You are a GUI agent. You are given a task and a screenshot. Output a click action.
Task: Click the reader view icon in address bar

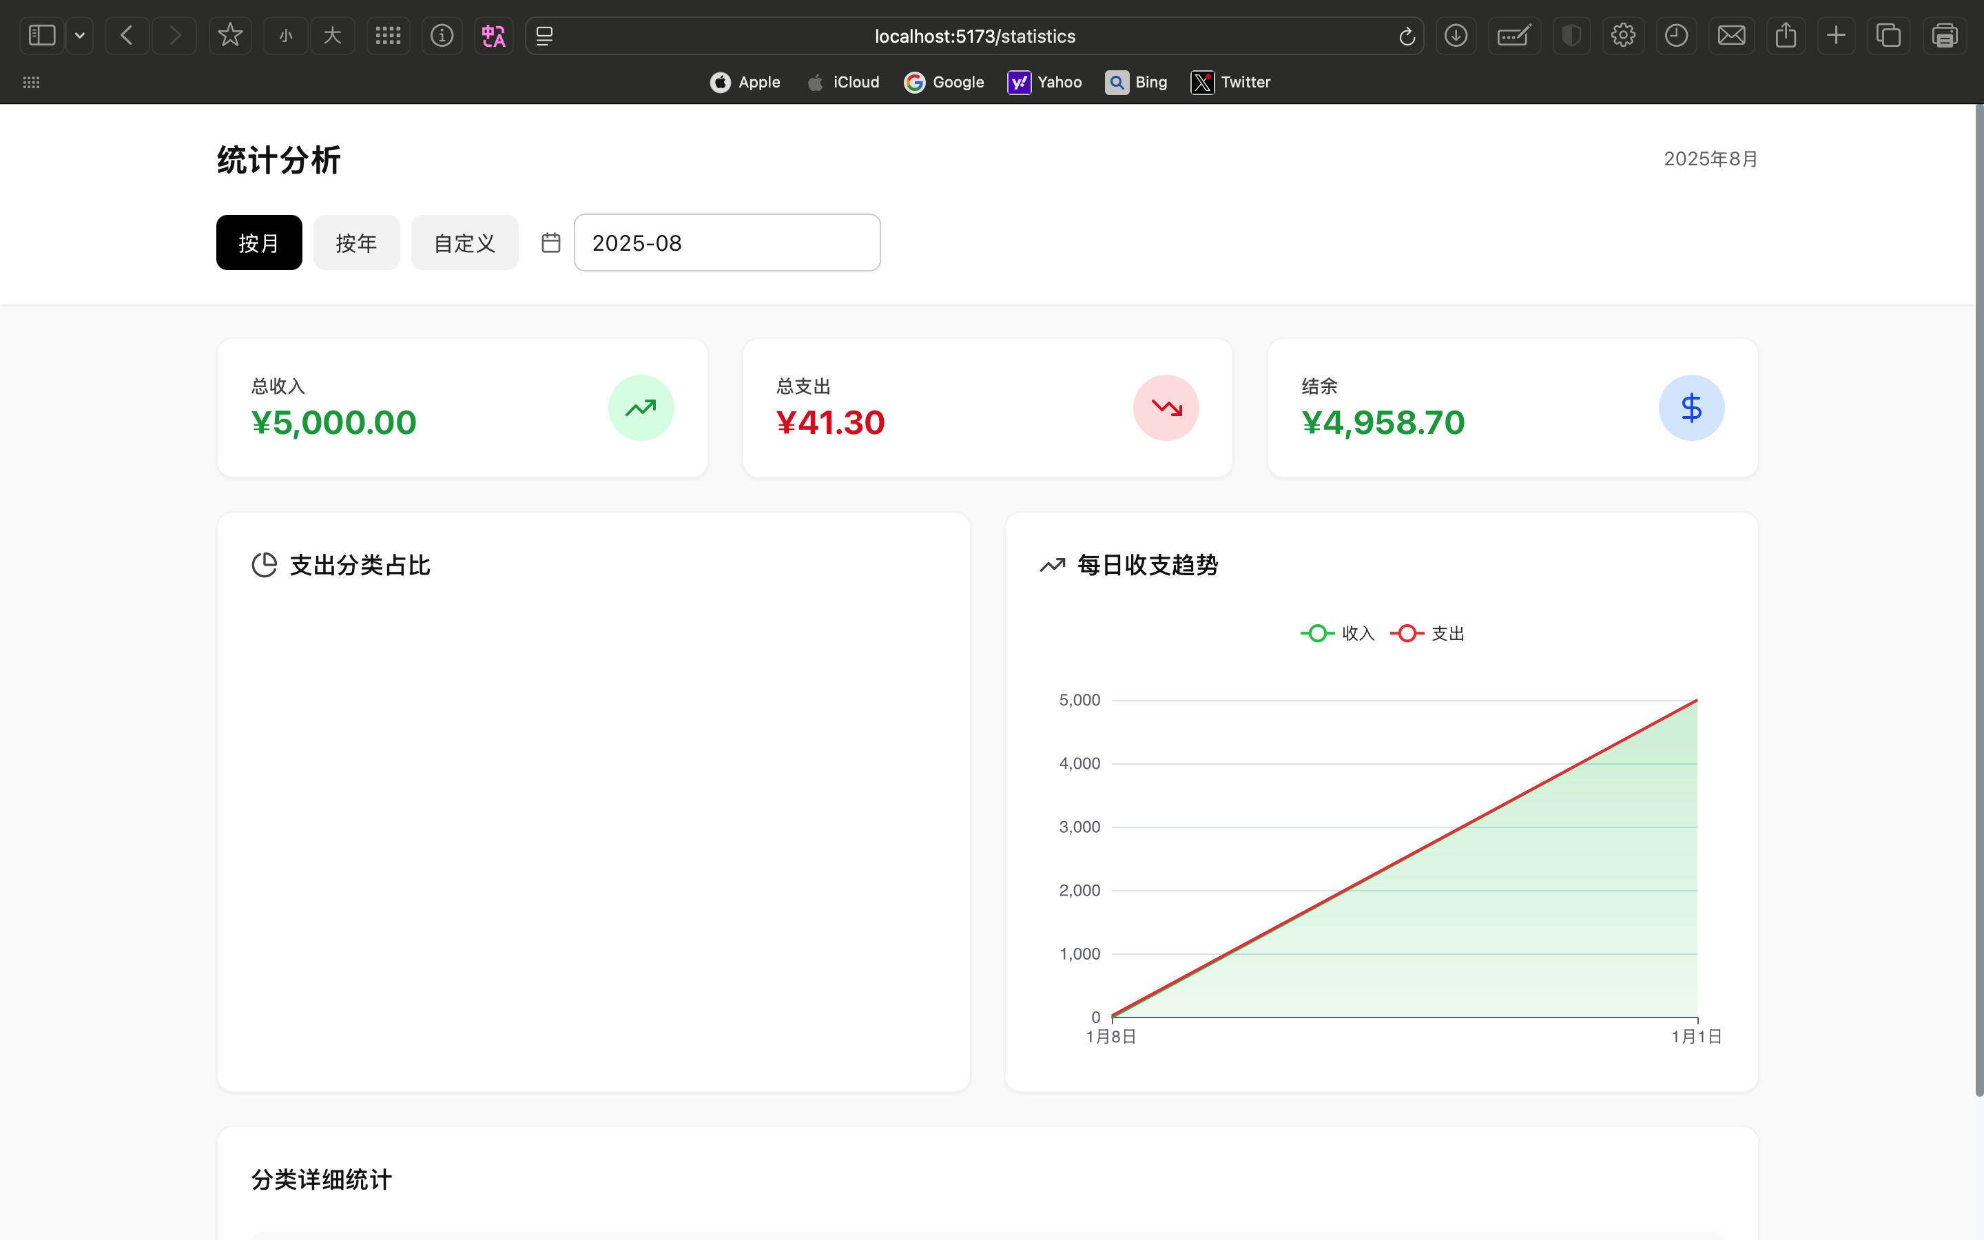tap(544, 35)
